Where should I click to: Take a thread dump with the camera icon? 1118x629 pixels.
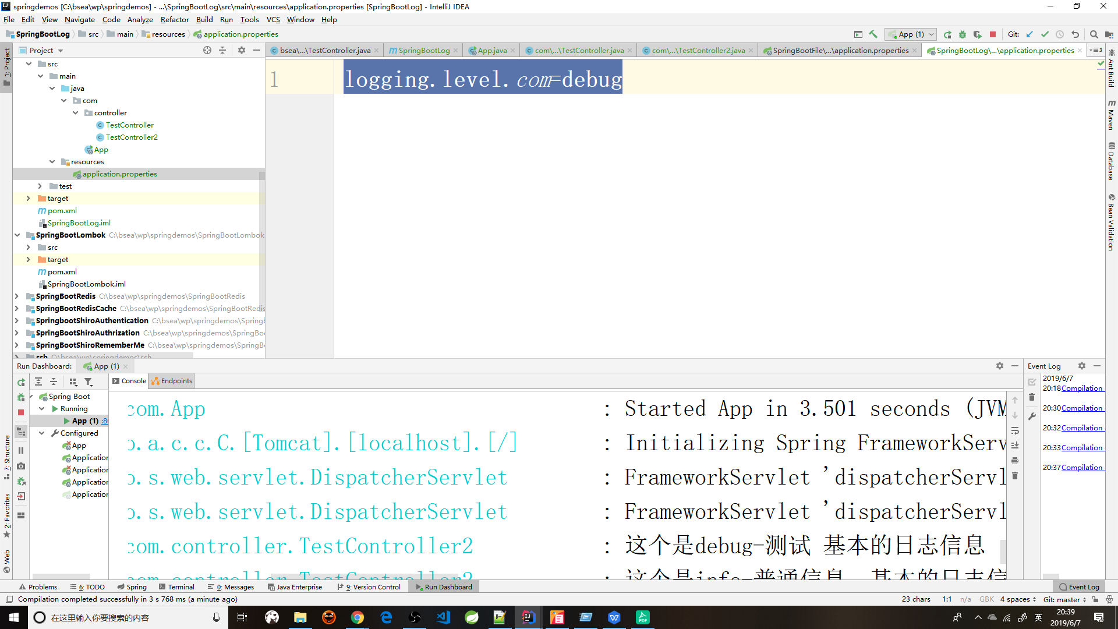tap(21, 466)
